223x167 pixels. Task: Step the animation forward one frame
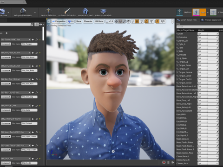172,162
